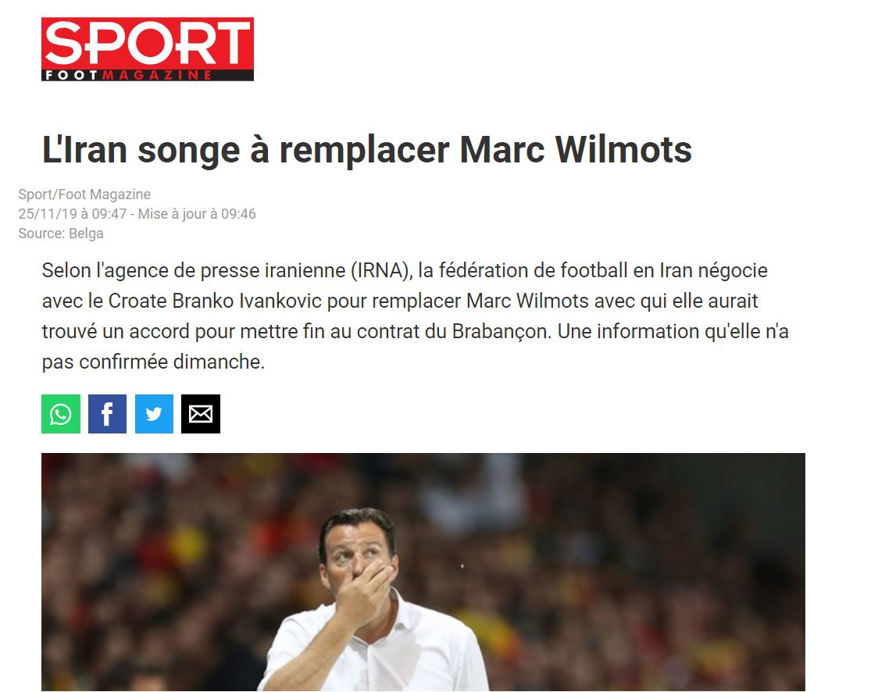878x692 pixels.
Task: Click the red MAGAZINE text in logo strip
Action: point(157,75)
